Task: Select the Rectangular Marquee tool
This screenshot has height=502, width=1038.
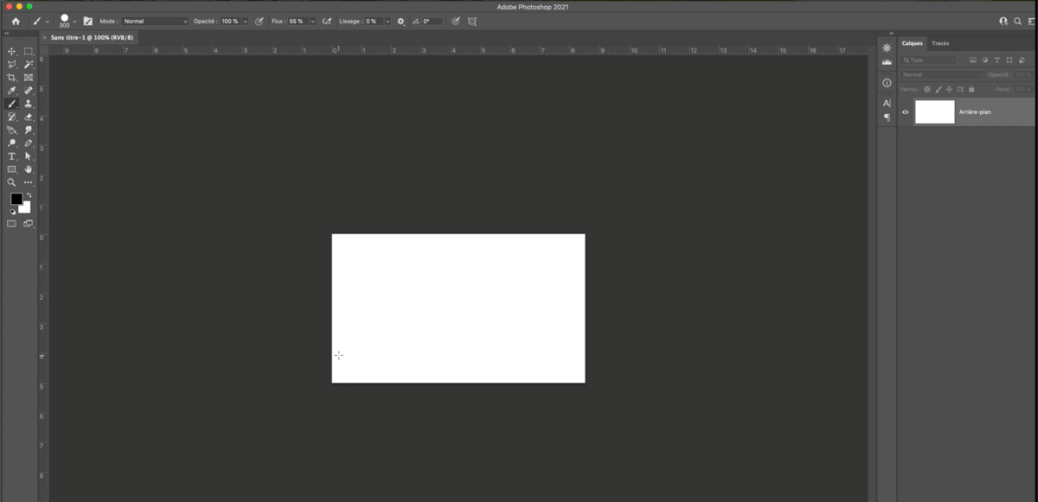Action: (x=29, y=52)
